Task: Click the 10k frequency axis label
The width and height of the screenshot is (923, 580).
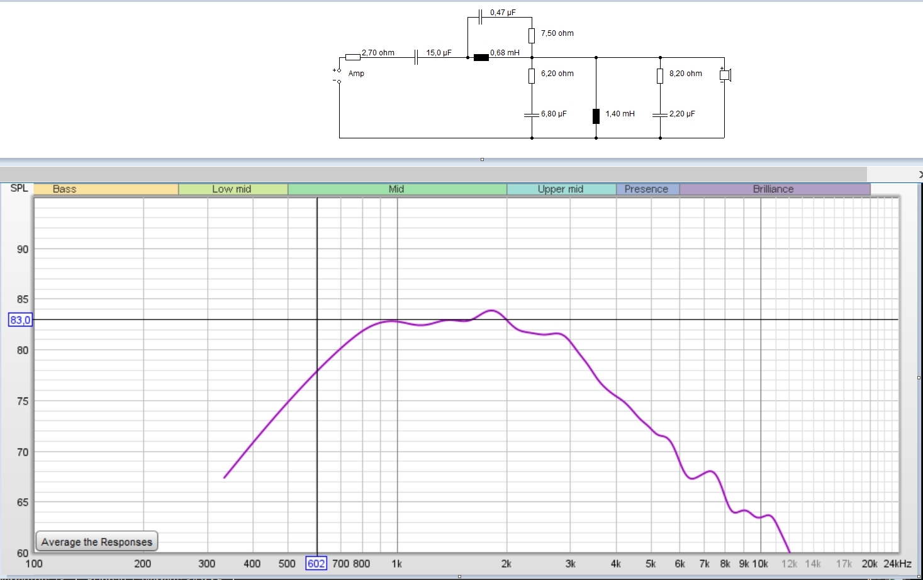Action: coord(760,564)
